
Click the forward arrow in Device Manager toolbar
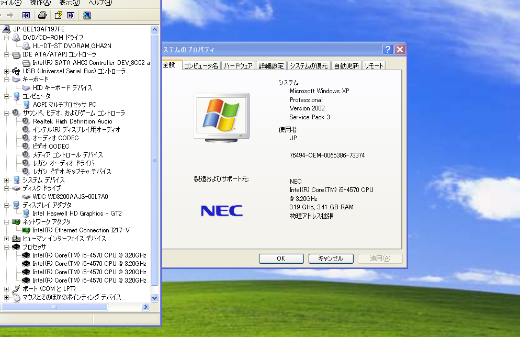(x=10, y=15)
